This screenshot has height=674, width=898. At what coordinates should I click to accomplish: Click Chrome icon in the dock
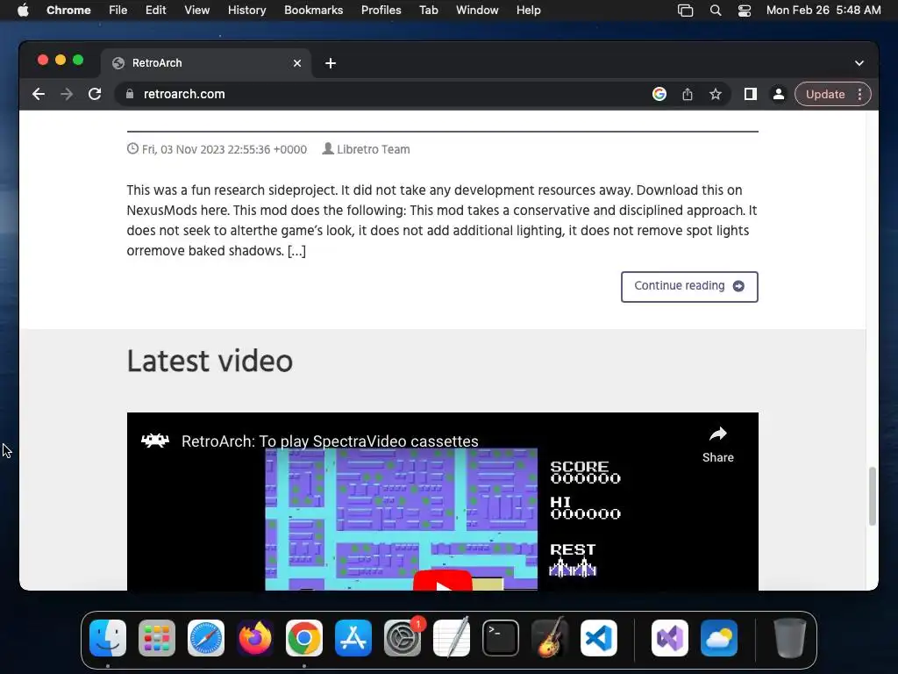(x=304, y=638)
